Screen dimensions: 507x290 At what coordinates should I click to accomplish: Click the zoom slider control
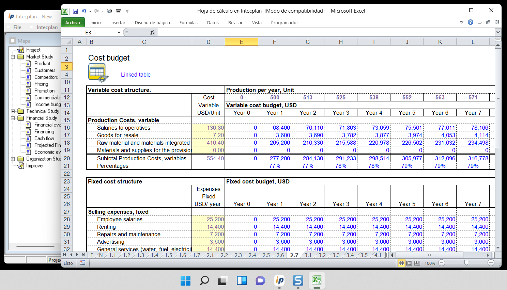pyautogui.click(x=466, y=263)
